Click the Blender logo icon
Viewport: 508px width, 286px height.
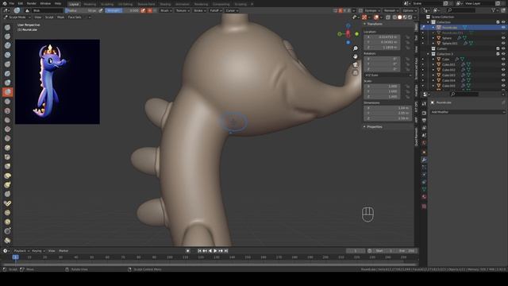point(5,3)
